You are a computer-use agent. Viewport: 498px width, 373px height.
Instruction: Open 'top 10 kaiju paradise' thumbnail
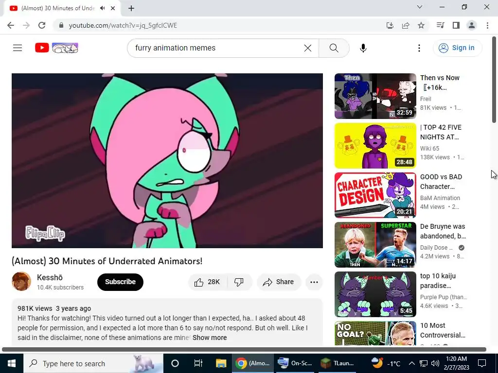click(x=375, y=294)
